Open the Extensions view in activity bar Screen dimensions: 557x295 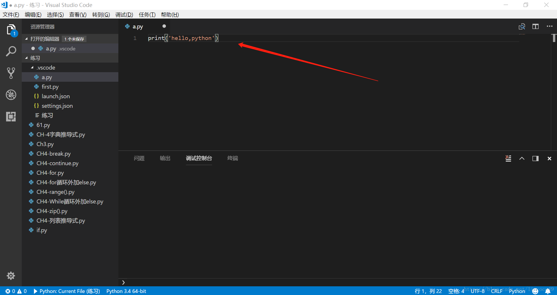(x=11, y=116)
